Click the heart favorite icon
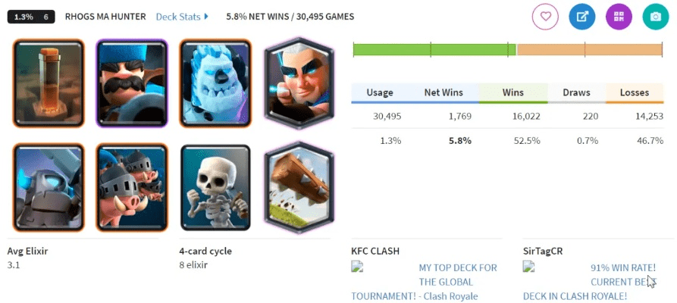 (x=545, y=17)
